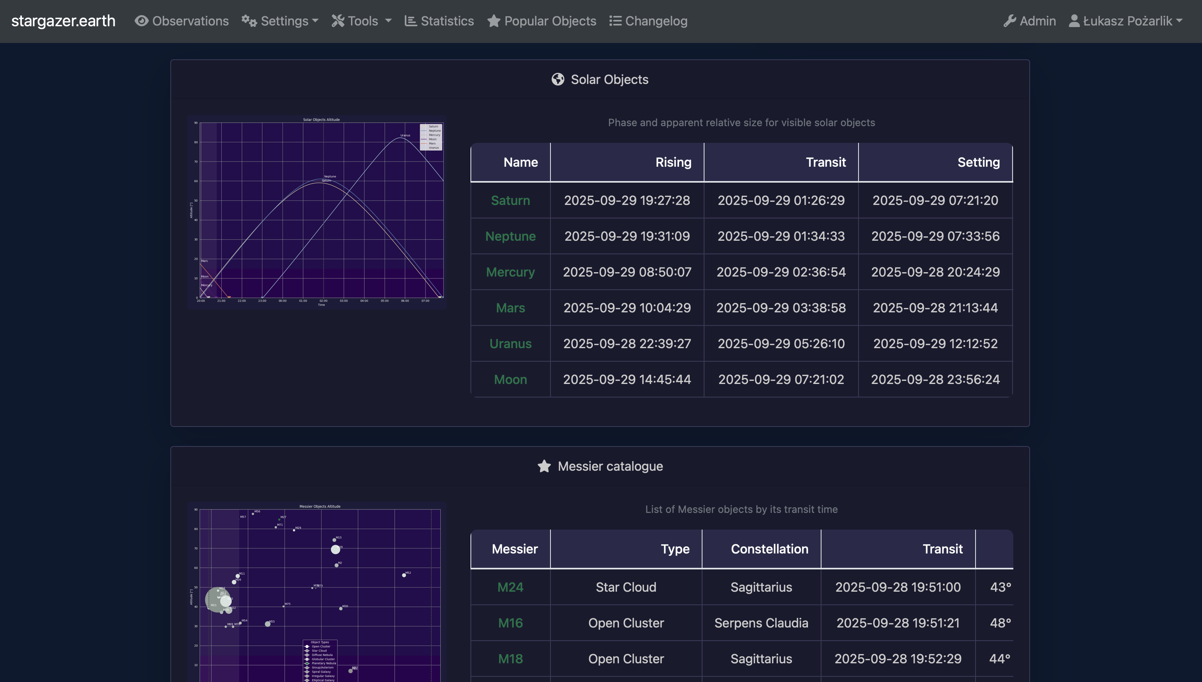Viewport: 1202px width, 682px height.
Task: Expand the Settings dropdown menu
Action: 284,21
